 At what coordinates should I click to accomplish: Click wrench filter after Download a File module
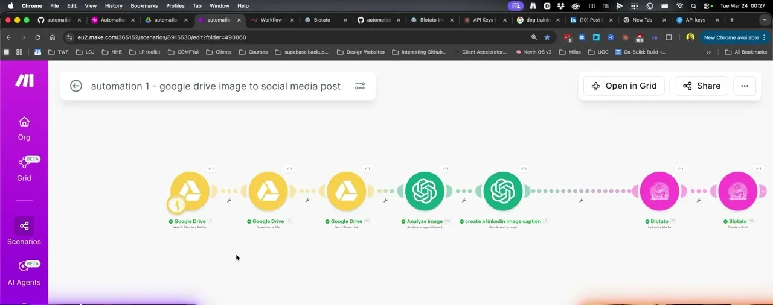point(307,200)
